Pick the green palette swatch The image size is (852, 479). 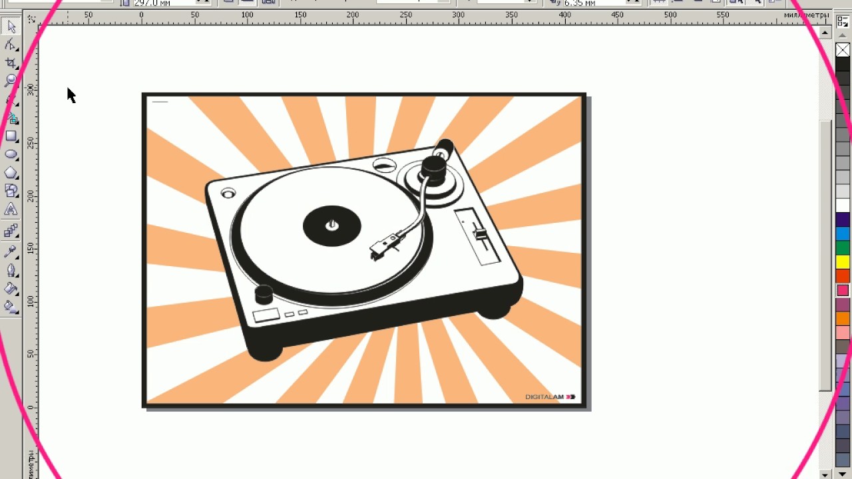click(843, 247)
